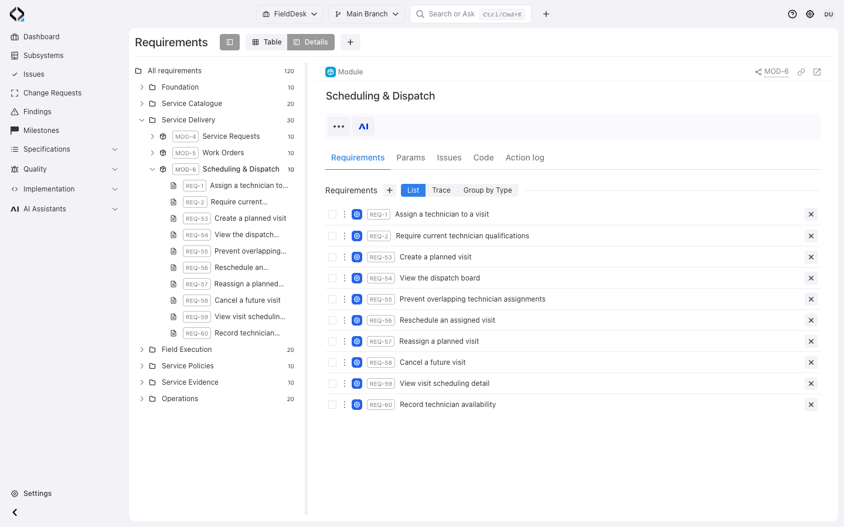This screenshot has width=844, height=527.
Task: Click the DU user avatar
Action: click(x=829, y=14)
